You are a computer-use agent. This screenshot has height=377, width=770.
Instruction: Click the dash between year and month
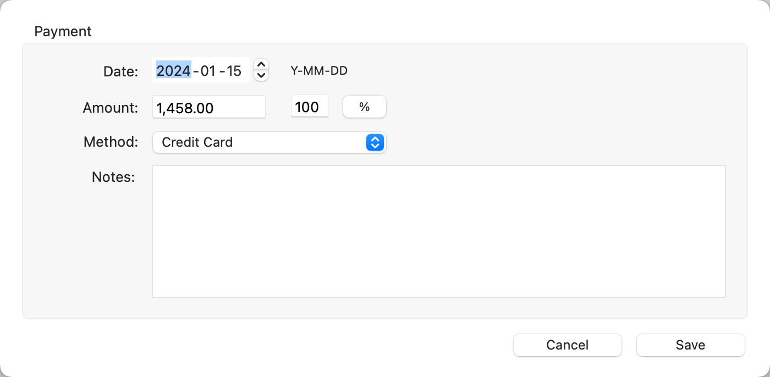[196, 71]
